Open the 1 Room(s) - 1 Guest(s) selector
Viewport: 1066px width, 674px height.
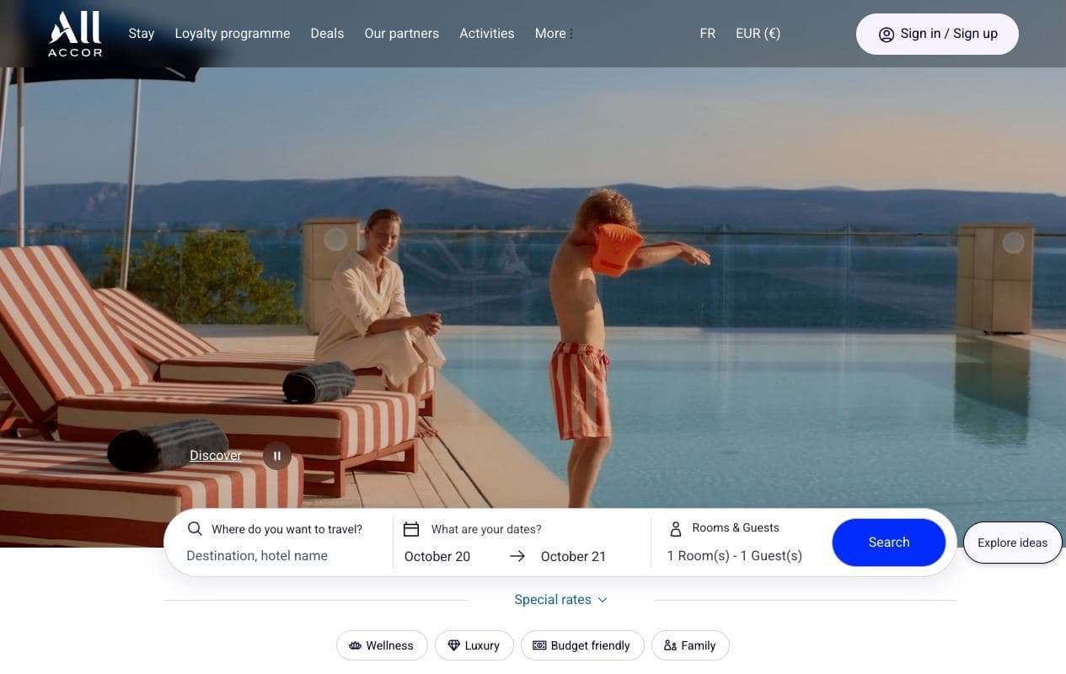pyautogui.click(x=735, y=556)
